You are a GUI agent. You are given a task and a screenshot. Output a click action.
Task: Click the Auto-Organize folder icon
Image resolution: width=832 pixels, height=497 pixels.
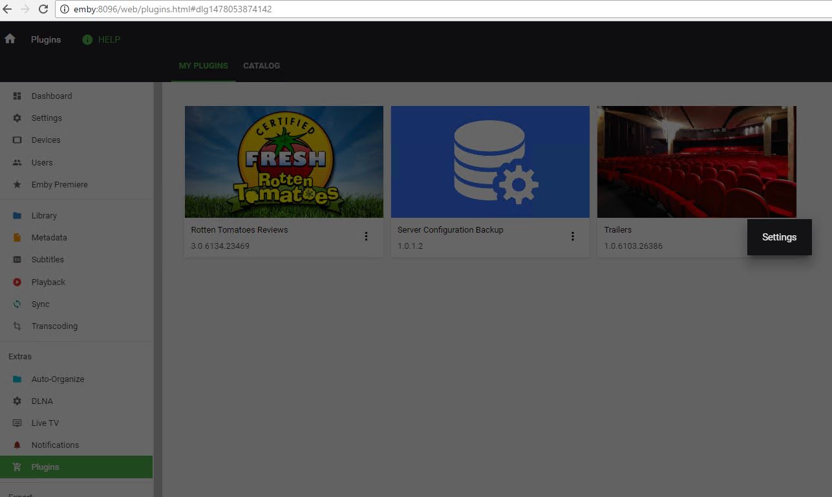[17, 379]
